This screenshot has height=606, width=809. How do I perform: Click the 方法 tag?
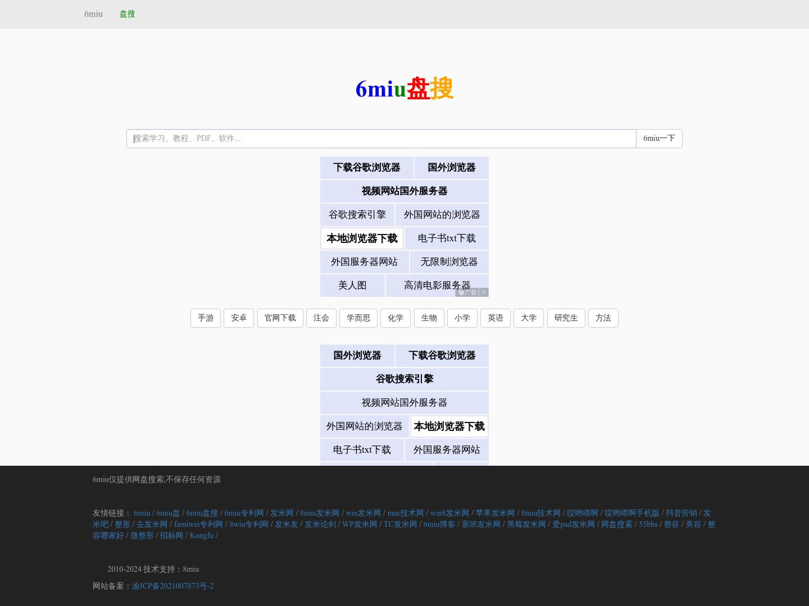pyautogui.click(x=603, y=318)
